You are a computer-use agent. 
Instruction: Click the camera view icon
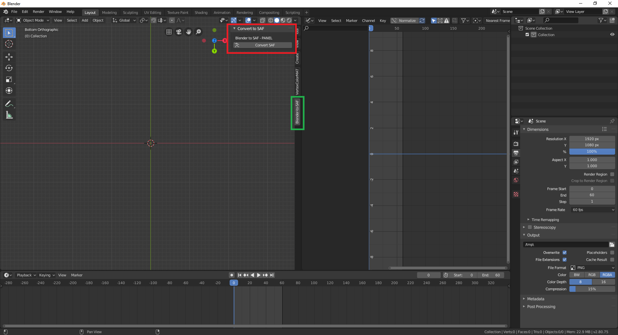[179, 32]
